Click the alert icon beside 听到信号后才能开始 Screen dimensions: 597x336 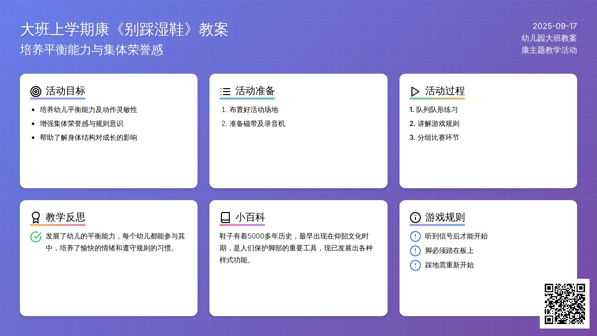point(415,236)
